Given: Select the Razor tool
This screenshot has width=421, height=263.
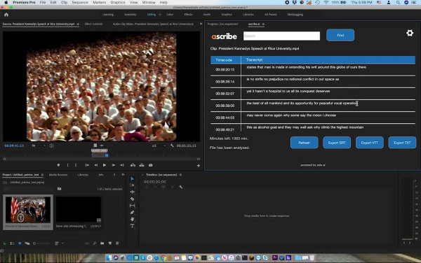Looking at the screenshot, I should 132,199.
